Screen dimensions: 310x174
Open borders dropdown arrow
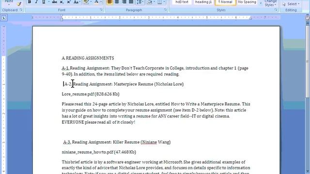(164, 2)
